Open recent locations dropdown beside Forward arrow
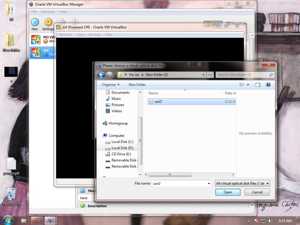Viewport: 300px width, 225px height. 115,75
